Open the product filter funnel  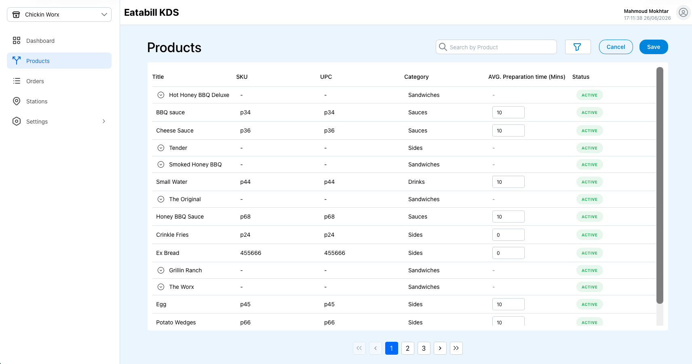[x=578, y=47]
